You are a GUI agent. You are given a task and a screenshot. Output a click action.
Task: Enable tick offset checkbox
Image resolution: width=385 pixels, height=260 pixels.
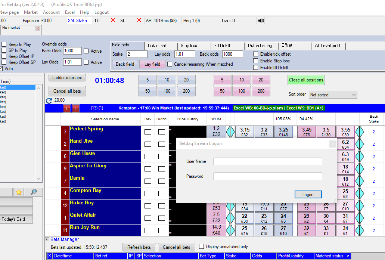[x=255, y=54]
